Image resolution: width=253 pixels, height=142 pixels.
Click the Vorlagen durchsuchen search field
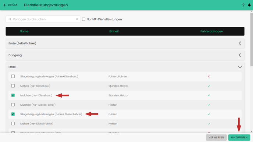click(43, 19)
